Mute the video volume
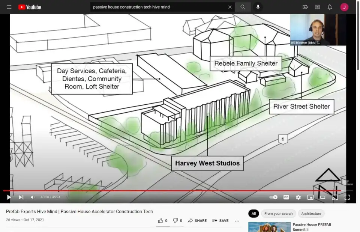Viewport: 360px width, 232px height. [x=33, y=197]
